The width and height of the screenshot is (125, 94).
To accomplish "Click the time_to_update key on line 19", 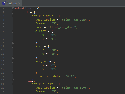I will point(48,77).
